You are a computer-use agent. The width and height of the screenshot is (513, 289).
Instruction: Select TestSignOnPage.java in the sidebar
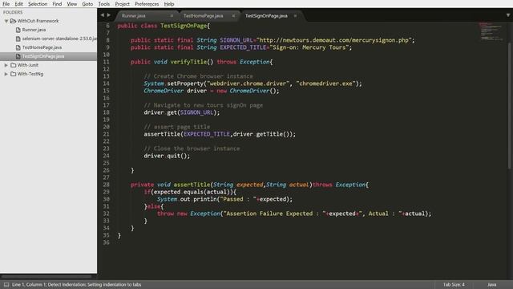click(x=43, y=56)
